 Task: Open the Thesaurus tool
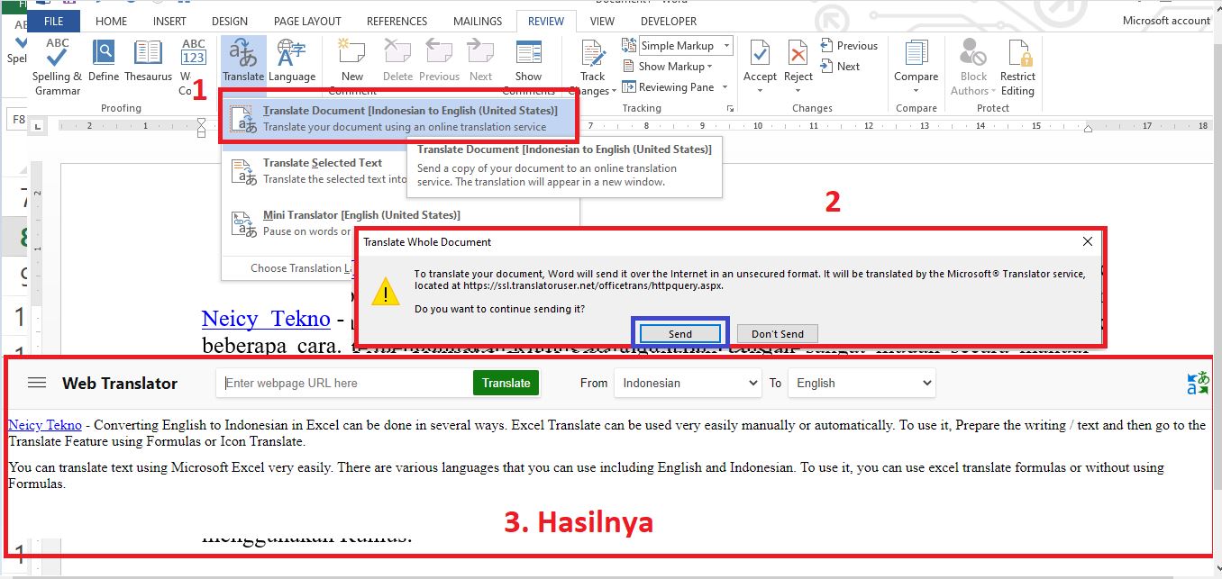tap(148, 60)
